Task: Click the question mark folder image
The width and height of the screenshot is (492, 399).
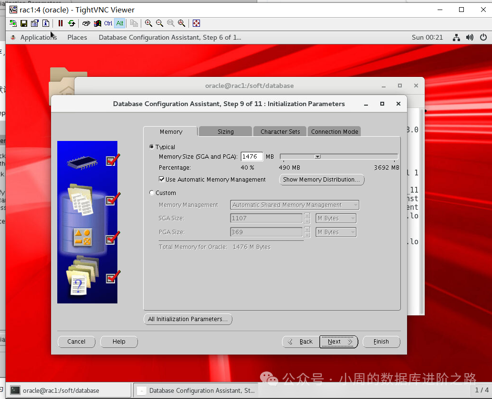Action: (x=82, y=276)
